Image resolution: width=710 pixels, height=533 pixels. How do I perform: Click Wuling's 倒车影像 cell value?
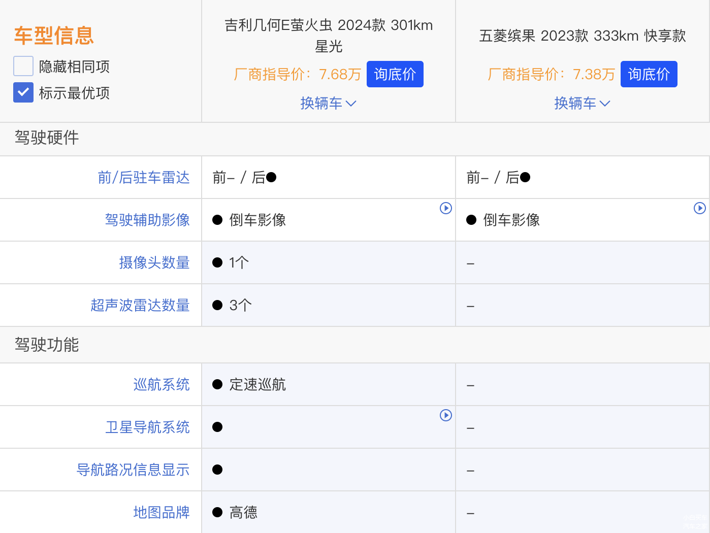click(x=511, y=220)
